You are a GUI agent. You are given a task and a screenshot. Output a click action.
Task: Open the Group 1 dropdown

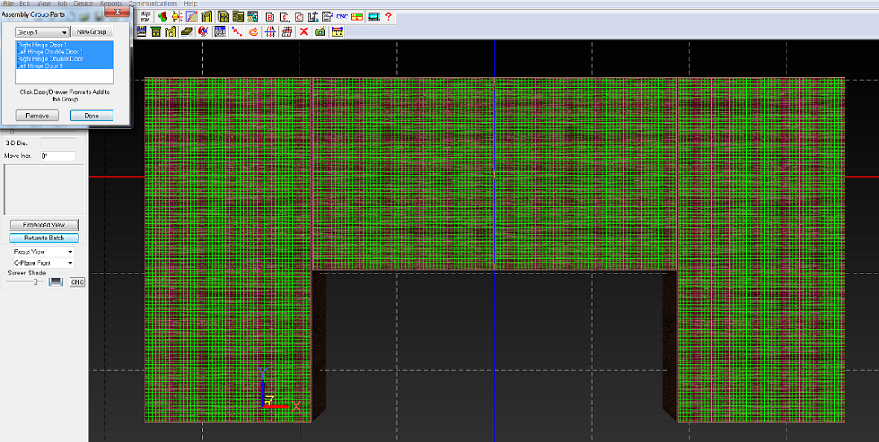42,32
